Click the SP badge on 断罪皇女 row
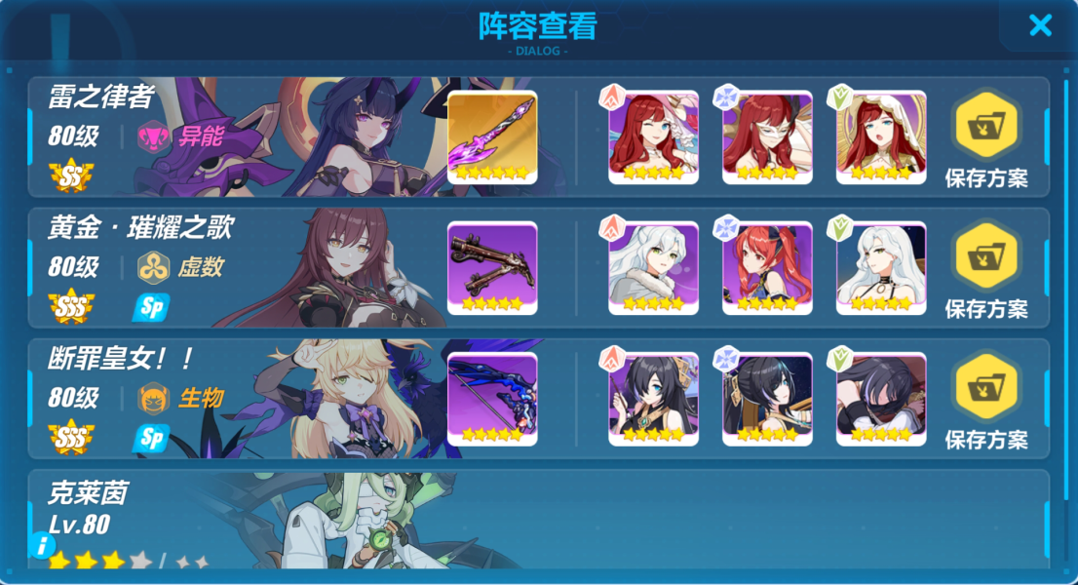Screen dimensions: 1078x585 [x=151, y=438]
